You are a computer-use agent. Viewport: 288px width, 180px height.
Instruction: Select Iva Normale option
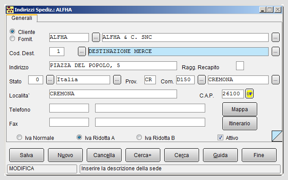click(x=19, y=138)
